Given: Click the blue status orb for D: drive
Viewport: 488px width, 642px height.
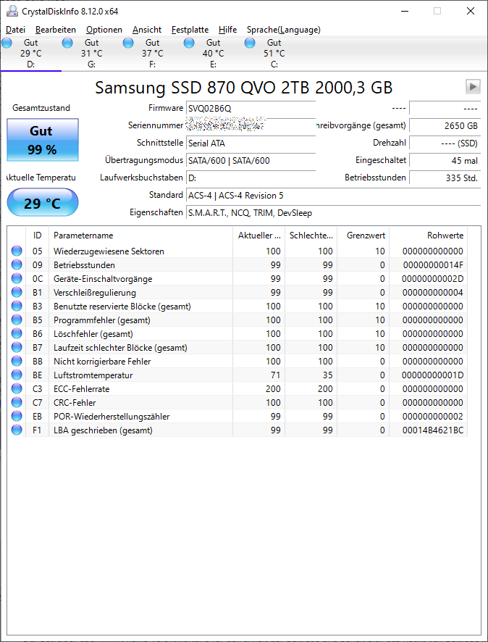Looking at the screenshot, I should click(7, 43).
